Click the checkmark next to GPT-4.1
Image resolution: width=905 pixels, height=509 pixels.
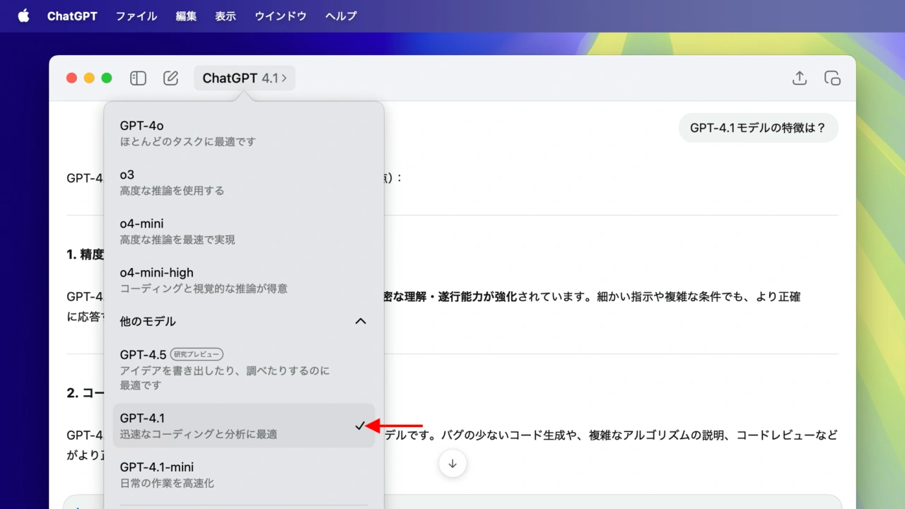click(360, 426)
